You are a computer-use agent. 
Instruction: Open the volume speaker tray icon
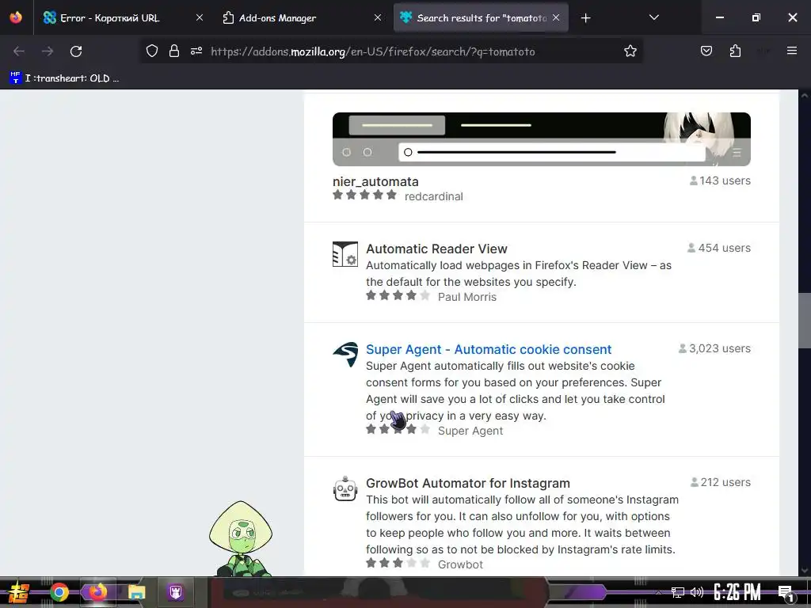pyautogui.click(x=697, y=592)
